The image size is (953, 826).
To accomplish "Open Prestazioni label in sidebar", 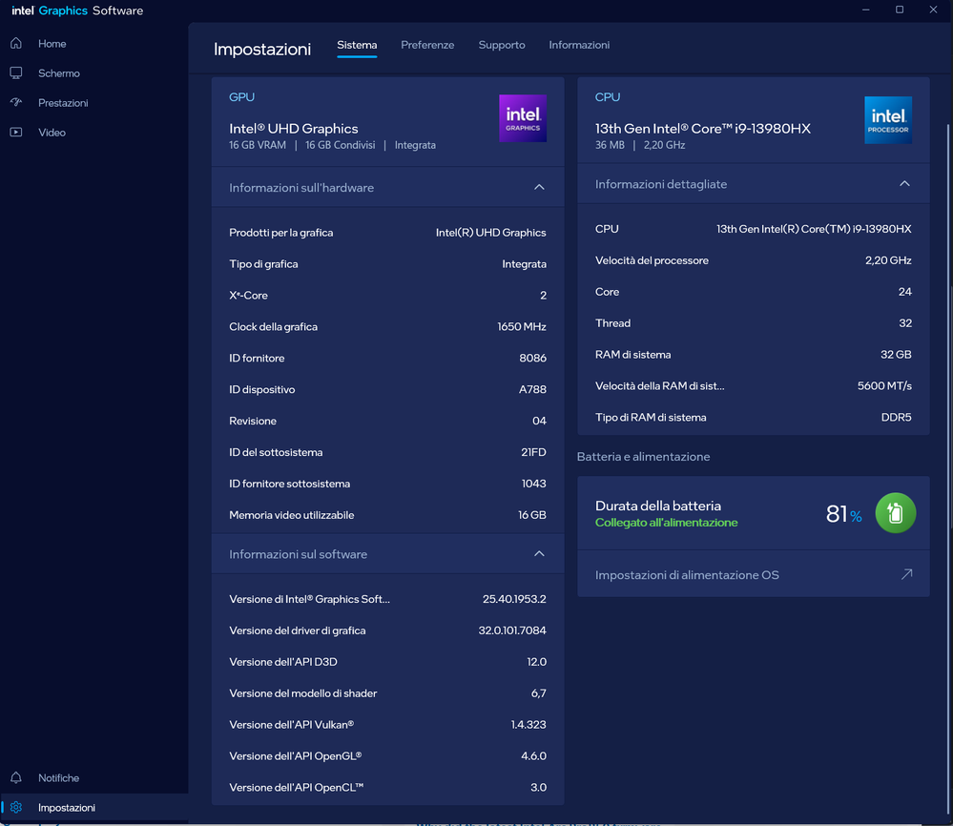I will coord(63,103).
